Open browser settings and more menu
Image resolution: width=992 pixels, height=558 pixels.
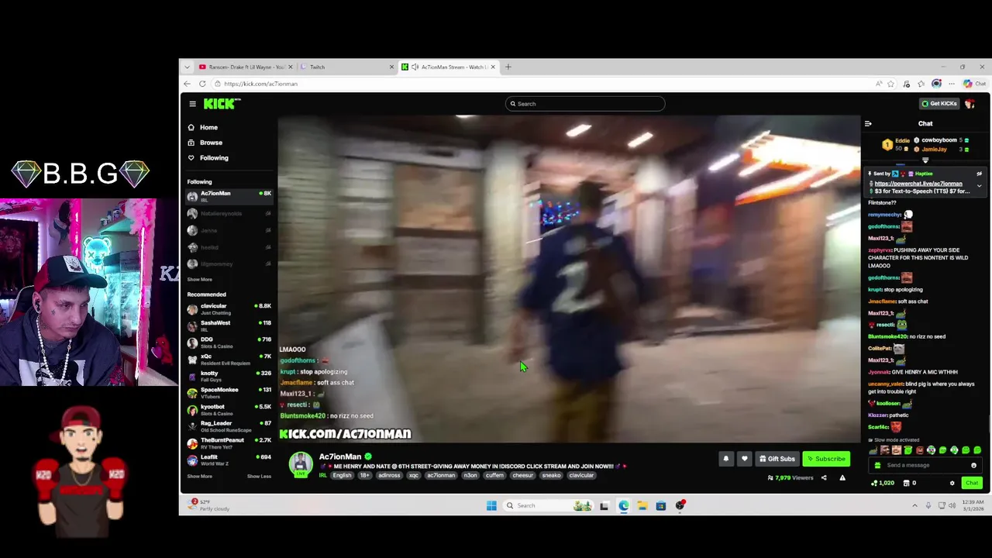click(x=952, y=84)
